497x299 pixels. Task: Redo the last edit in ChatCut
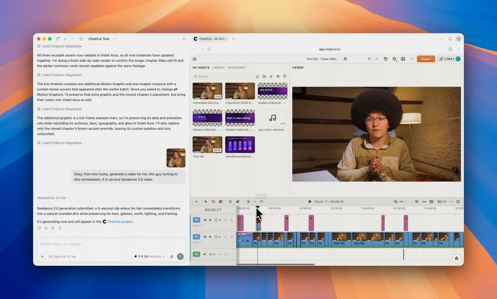point(377,59)
